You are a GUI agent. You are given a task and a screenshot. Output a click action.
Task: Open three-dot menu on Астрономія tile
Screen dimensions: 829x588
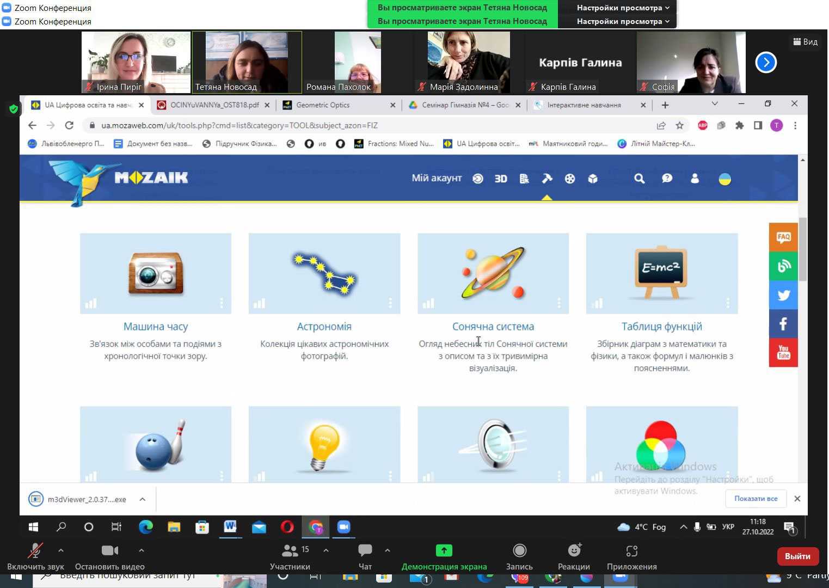point(390,303)
